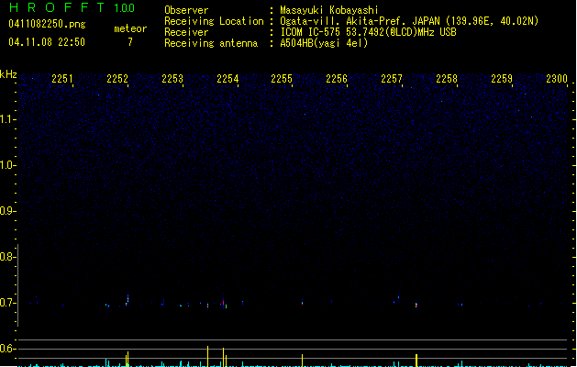577x367 pixels.
Task: Click the 0.8 kHz frequency tick label
Action: 6,257
